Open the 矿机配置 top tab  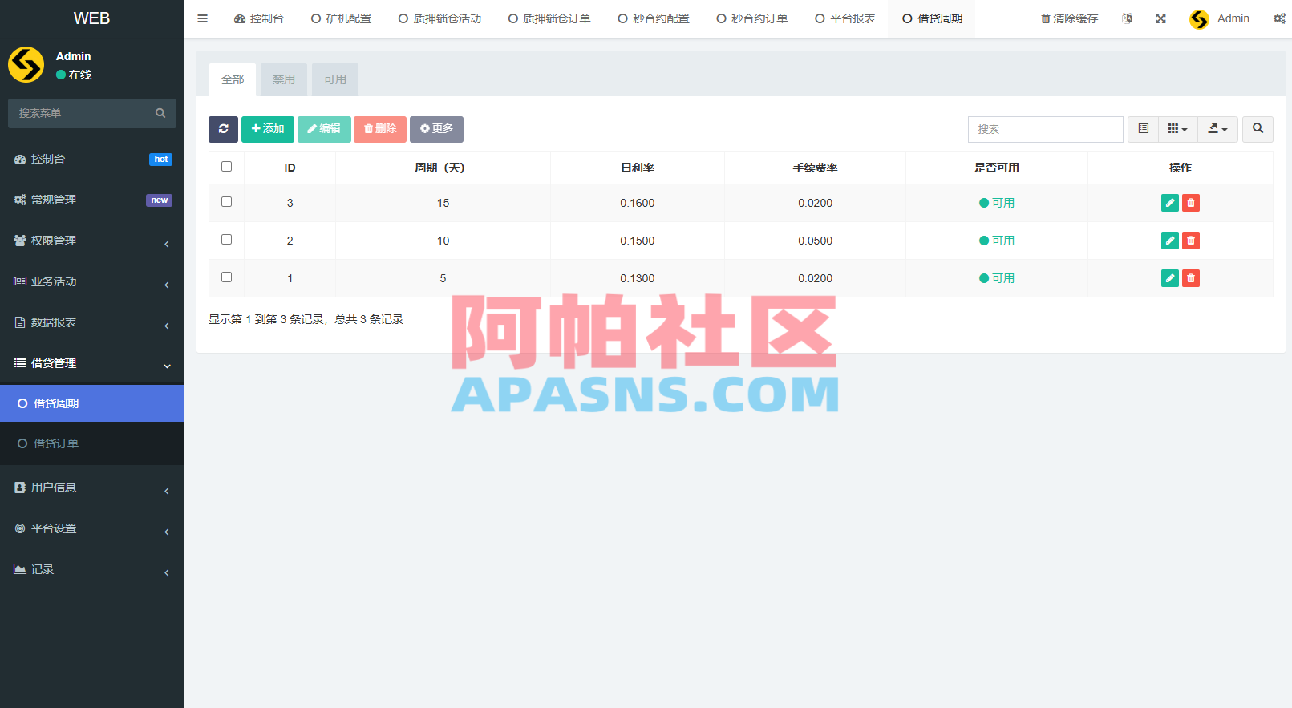click(x=341, y=18)
